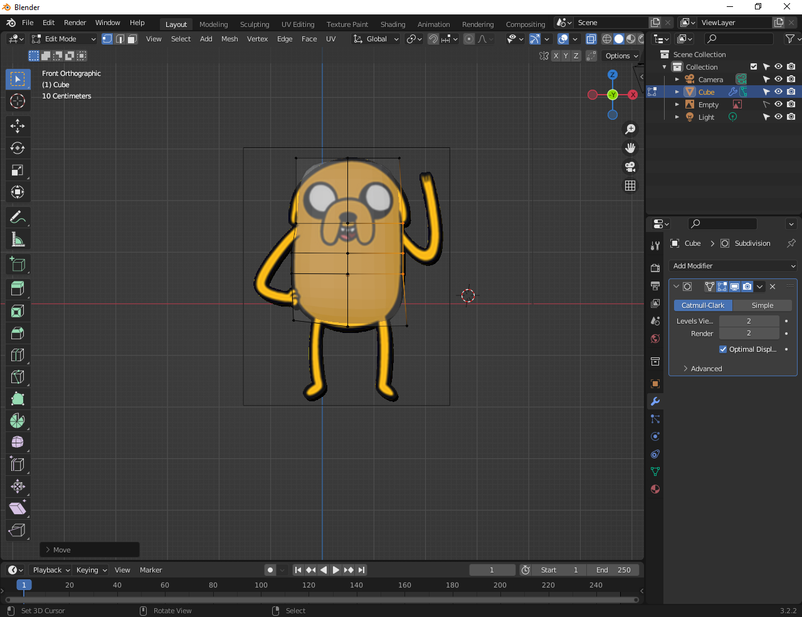
Task: Select the Spin tool
Action: [18, 421]
